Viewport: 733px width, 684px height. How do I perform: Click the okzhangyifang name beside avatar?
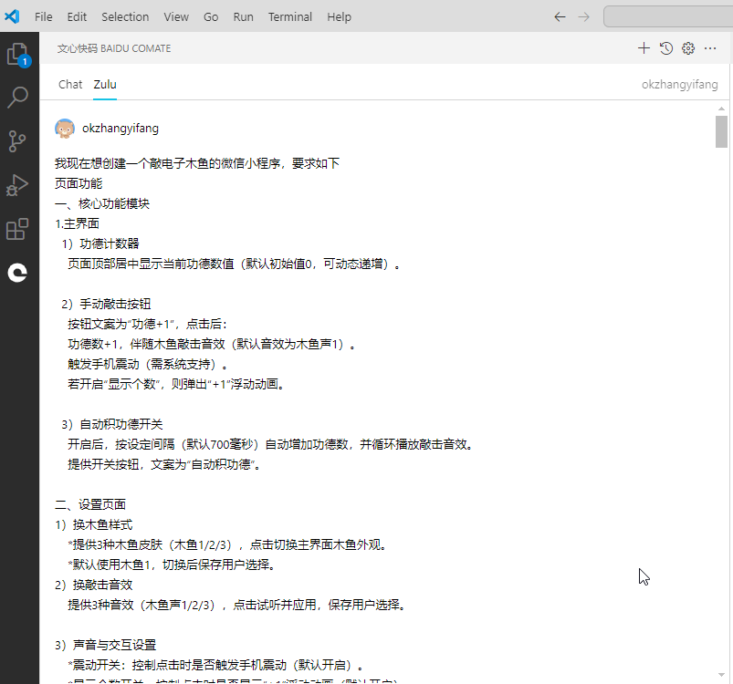[120, 129]
